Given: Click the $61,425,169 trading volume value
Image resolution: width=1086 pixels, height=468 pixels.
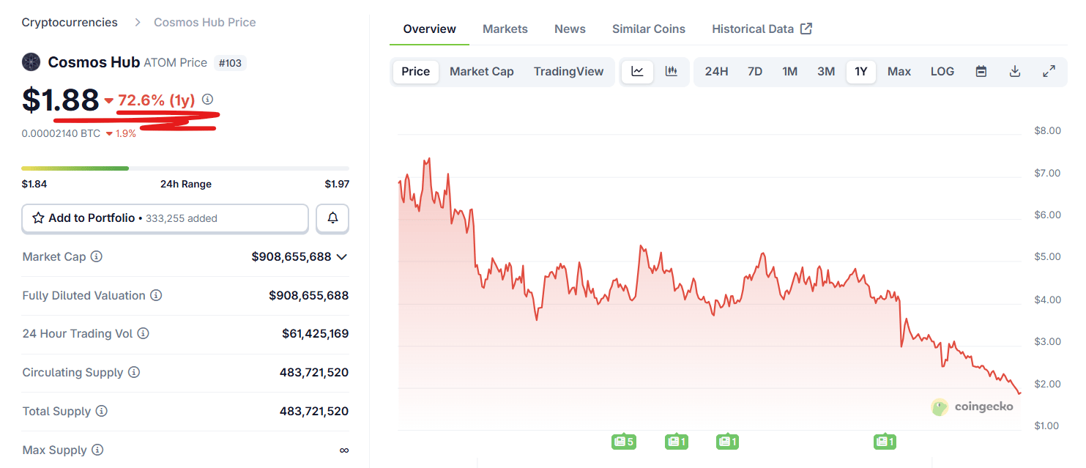Looking at the screenshot, I should [316, 334].
